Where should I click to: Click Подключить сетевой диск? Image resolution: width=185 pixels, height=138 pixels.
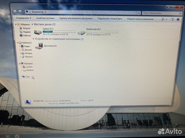(x=110, y=19)
